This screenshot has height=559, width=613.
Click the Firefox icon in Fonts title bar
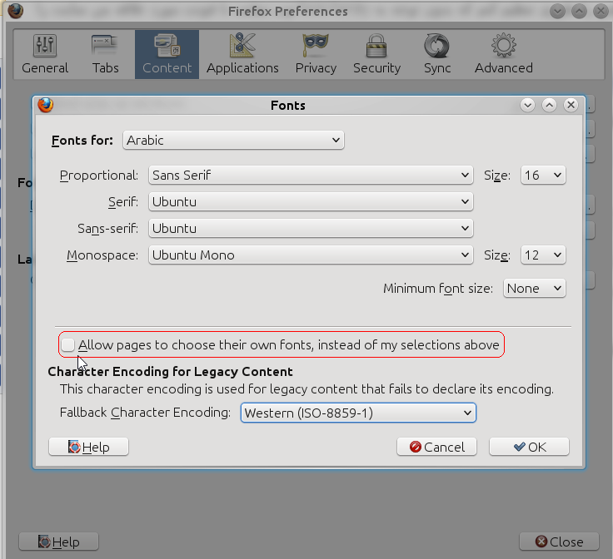coord(45,105)
